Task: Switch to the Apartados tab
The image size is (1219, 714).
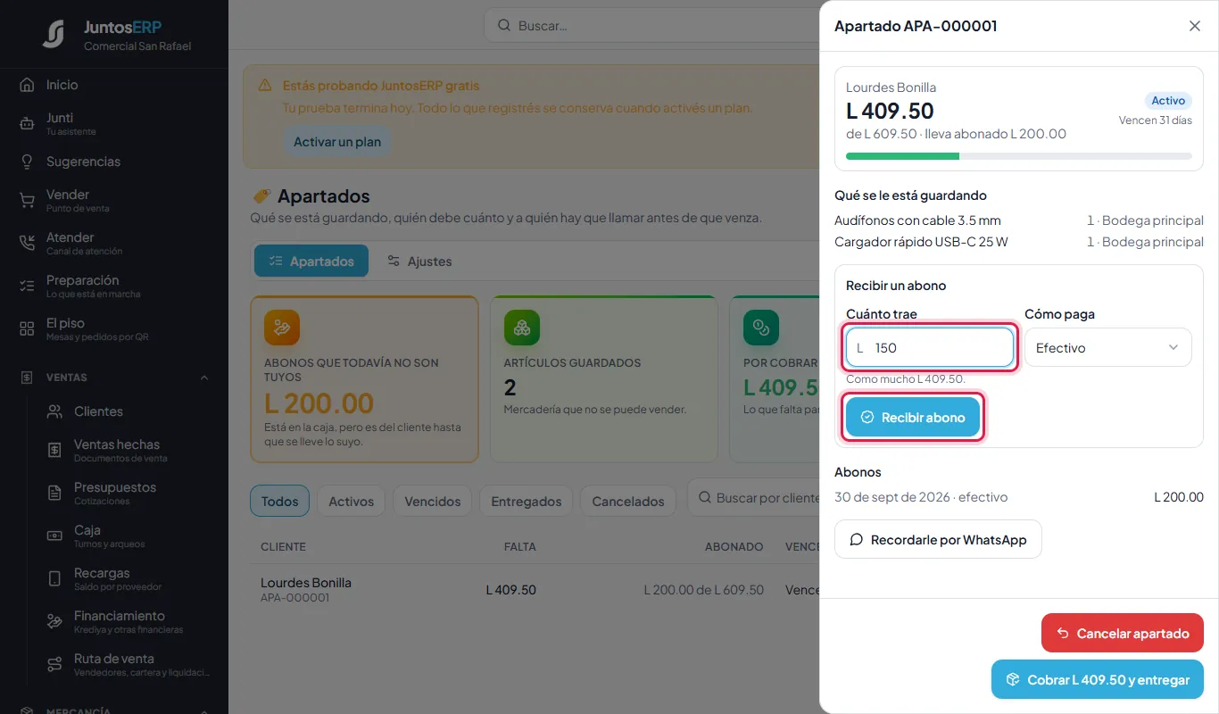Action: 311,262
